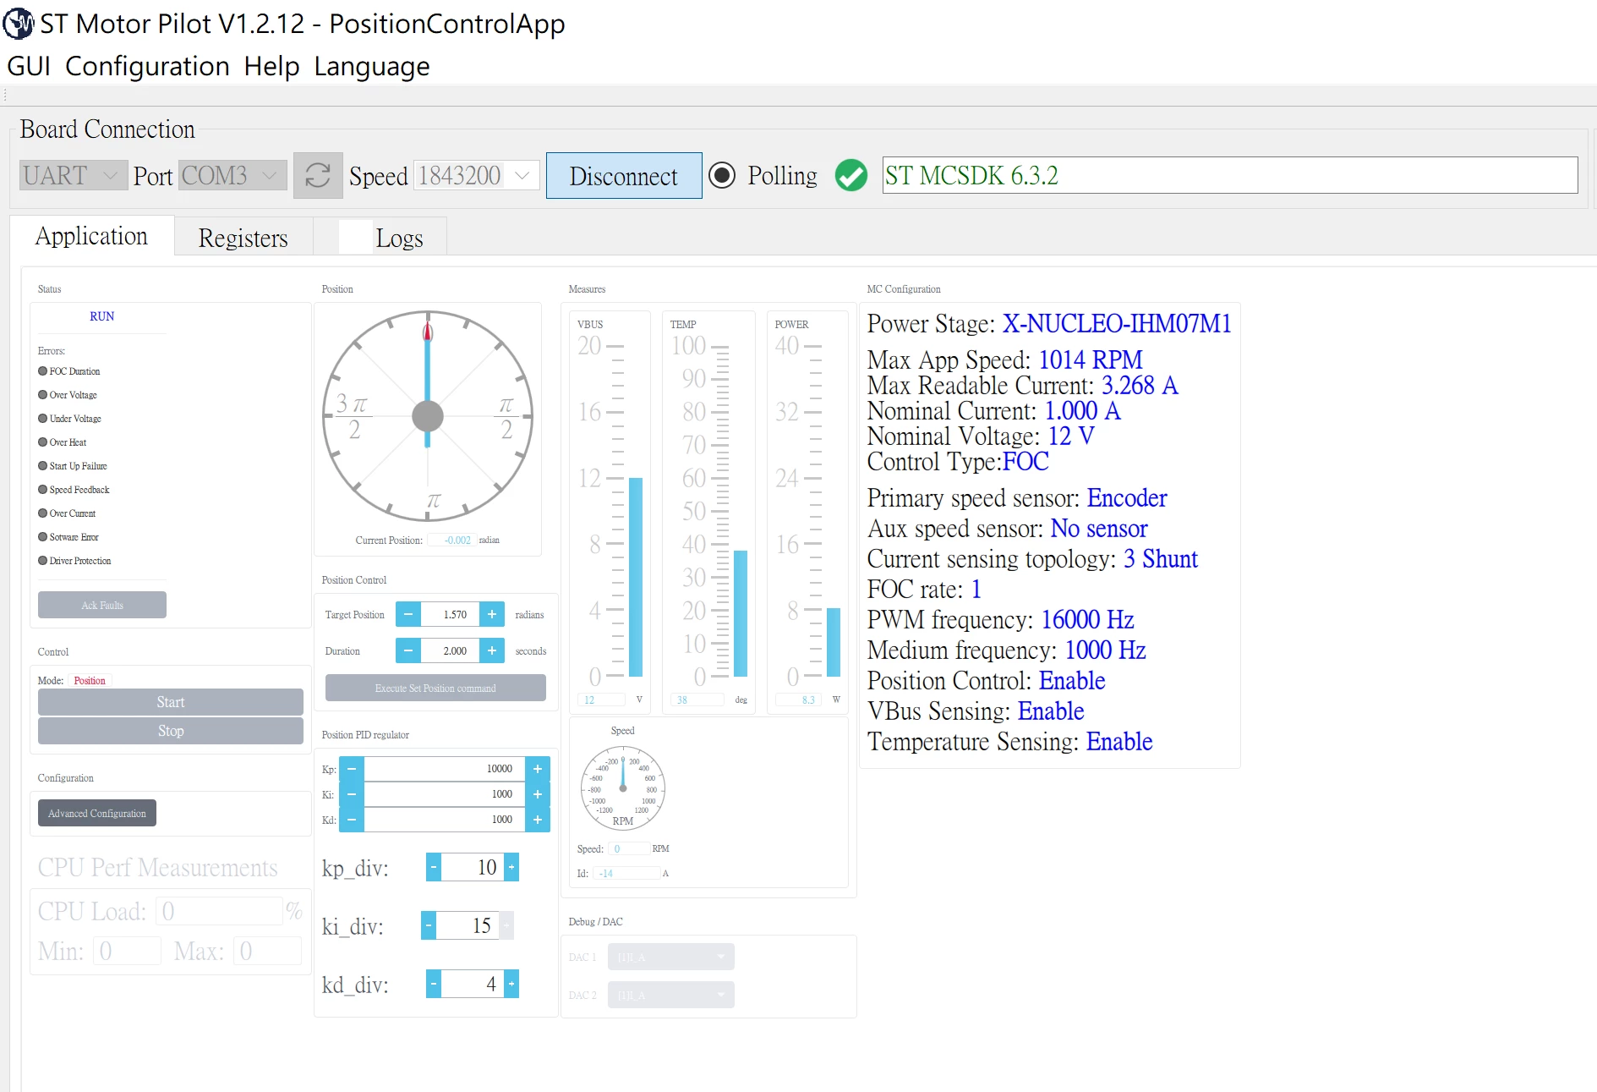The height and width of the screenshot is (1092, 1597).
Task: Decrease Duration with minus button
Action: click(408, 650)
